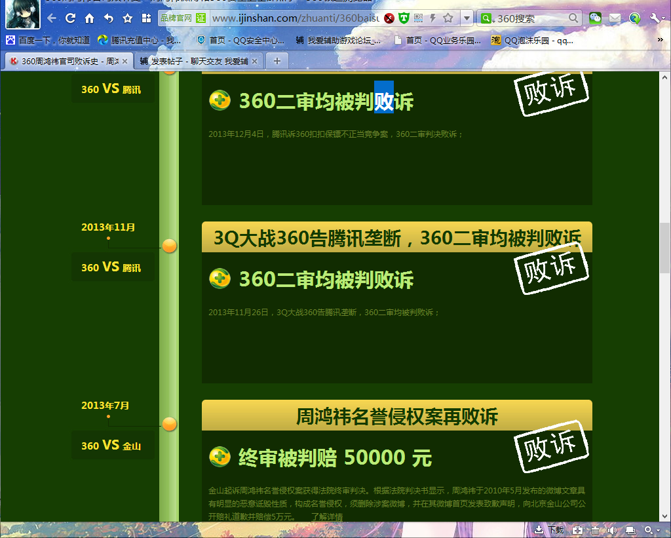671x538 pixels.
Task: Click heading 3Q大战360告腾讯垄断 banner
Action: tap(397, 237)
